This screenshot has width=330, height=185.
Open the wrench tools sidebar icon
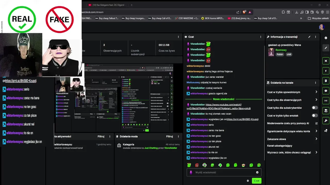point(326,121)
